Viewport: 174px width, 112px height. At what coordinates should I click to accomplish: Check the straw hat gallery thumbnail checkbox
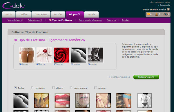point(47,106)
